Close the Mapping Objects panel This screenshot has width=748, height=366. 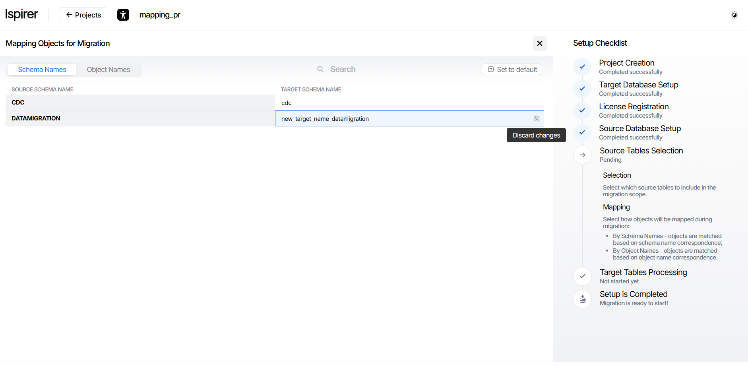[539, 43]
